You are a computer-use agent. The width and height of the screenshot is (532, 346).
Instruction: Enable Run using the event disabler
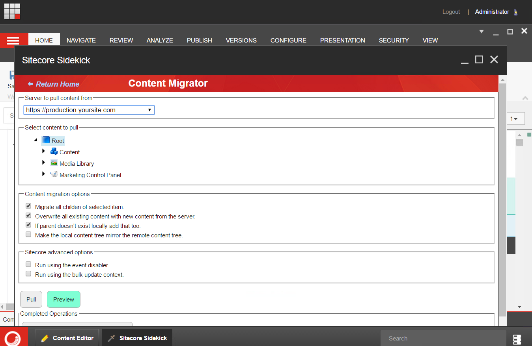28,264
